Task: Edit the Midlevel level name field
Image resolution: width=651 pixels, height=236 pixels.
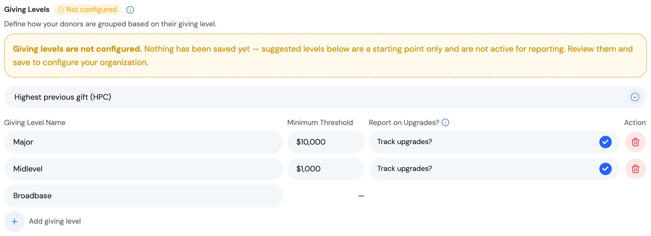Action: (x=144, y=169)
